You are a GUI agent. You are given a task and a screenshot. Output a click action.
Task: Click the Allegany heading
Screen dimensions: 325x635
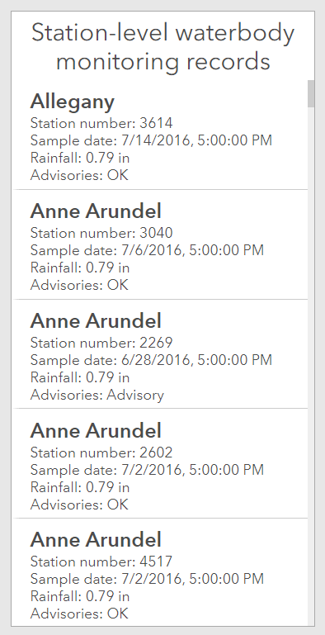(x=73, y=102)
